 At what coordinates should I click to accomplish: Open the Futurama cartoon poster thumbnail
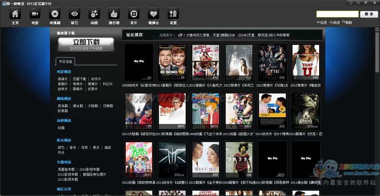[206, 111]
